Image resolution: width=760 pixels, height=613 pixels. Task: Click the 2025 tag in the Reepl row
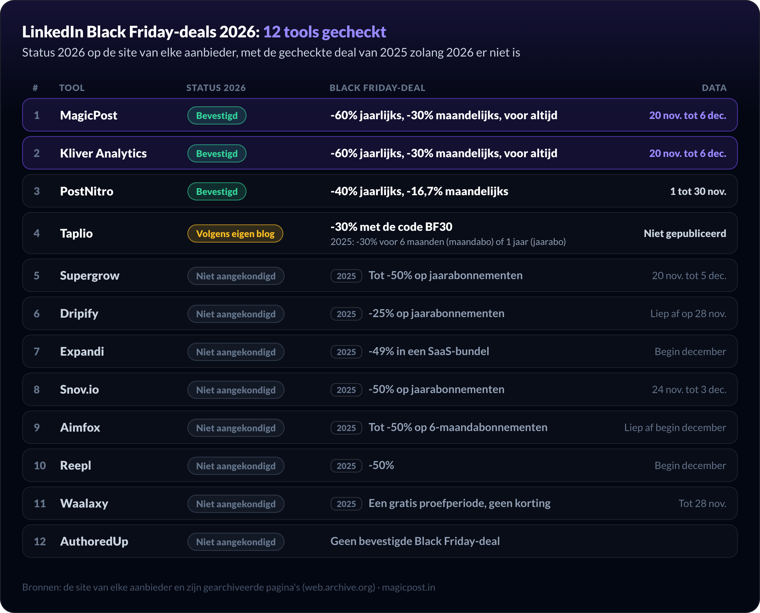tap(346, 466)
